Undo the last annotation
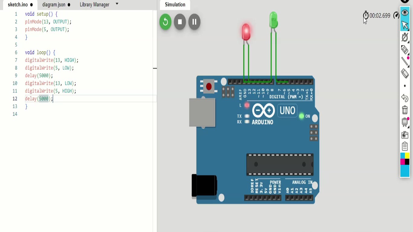 [x=405, y=98]
